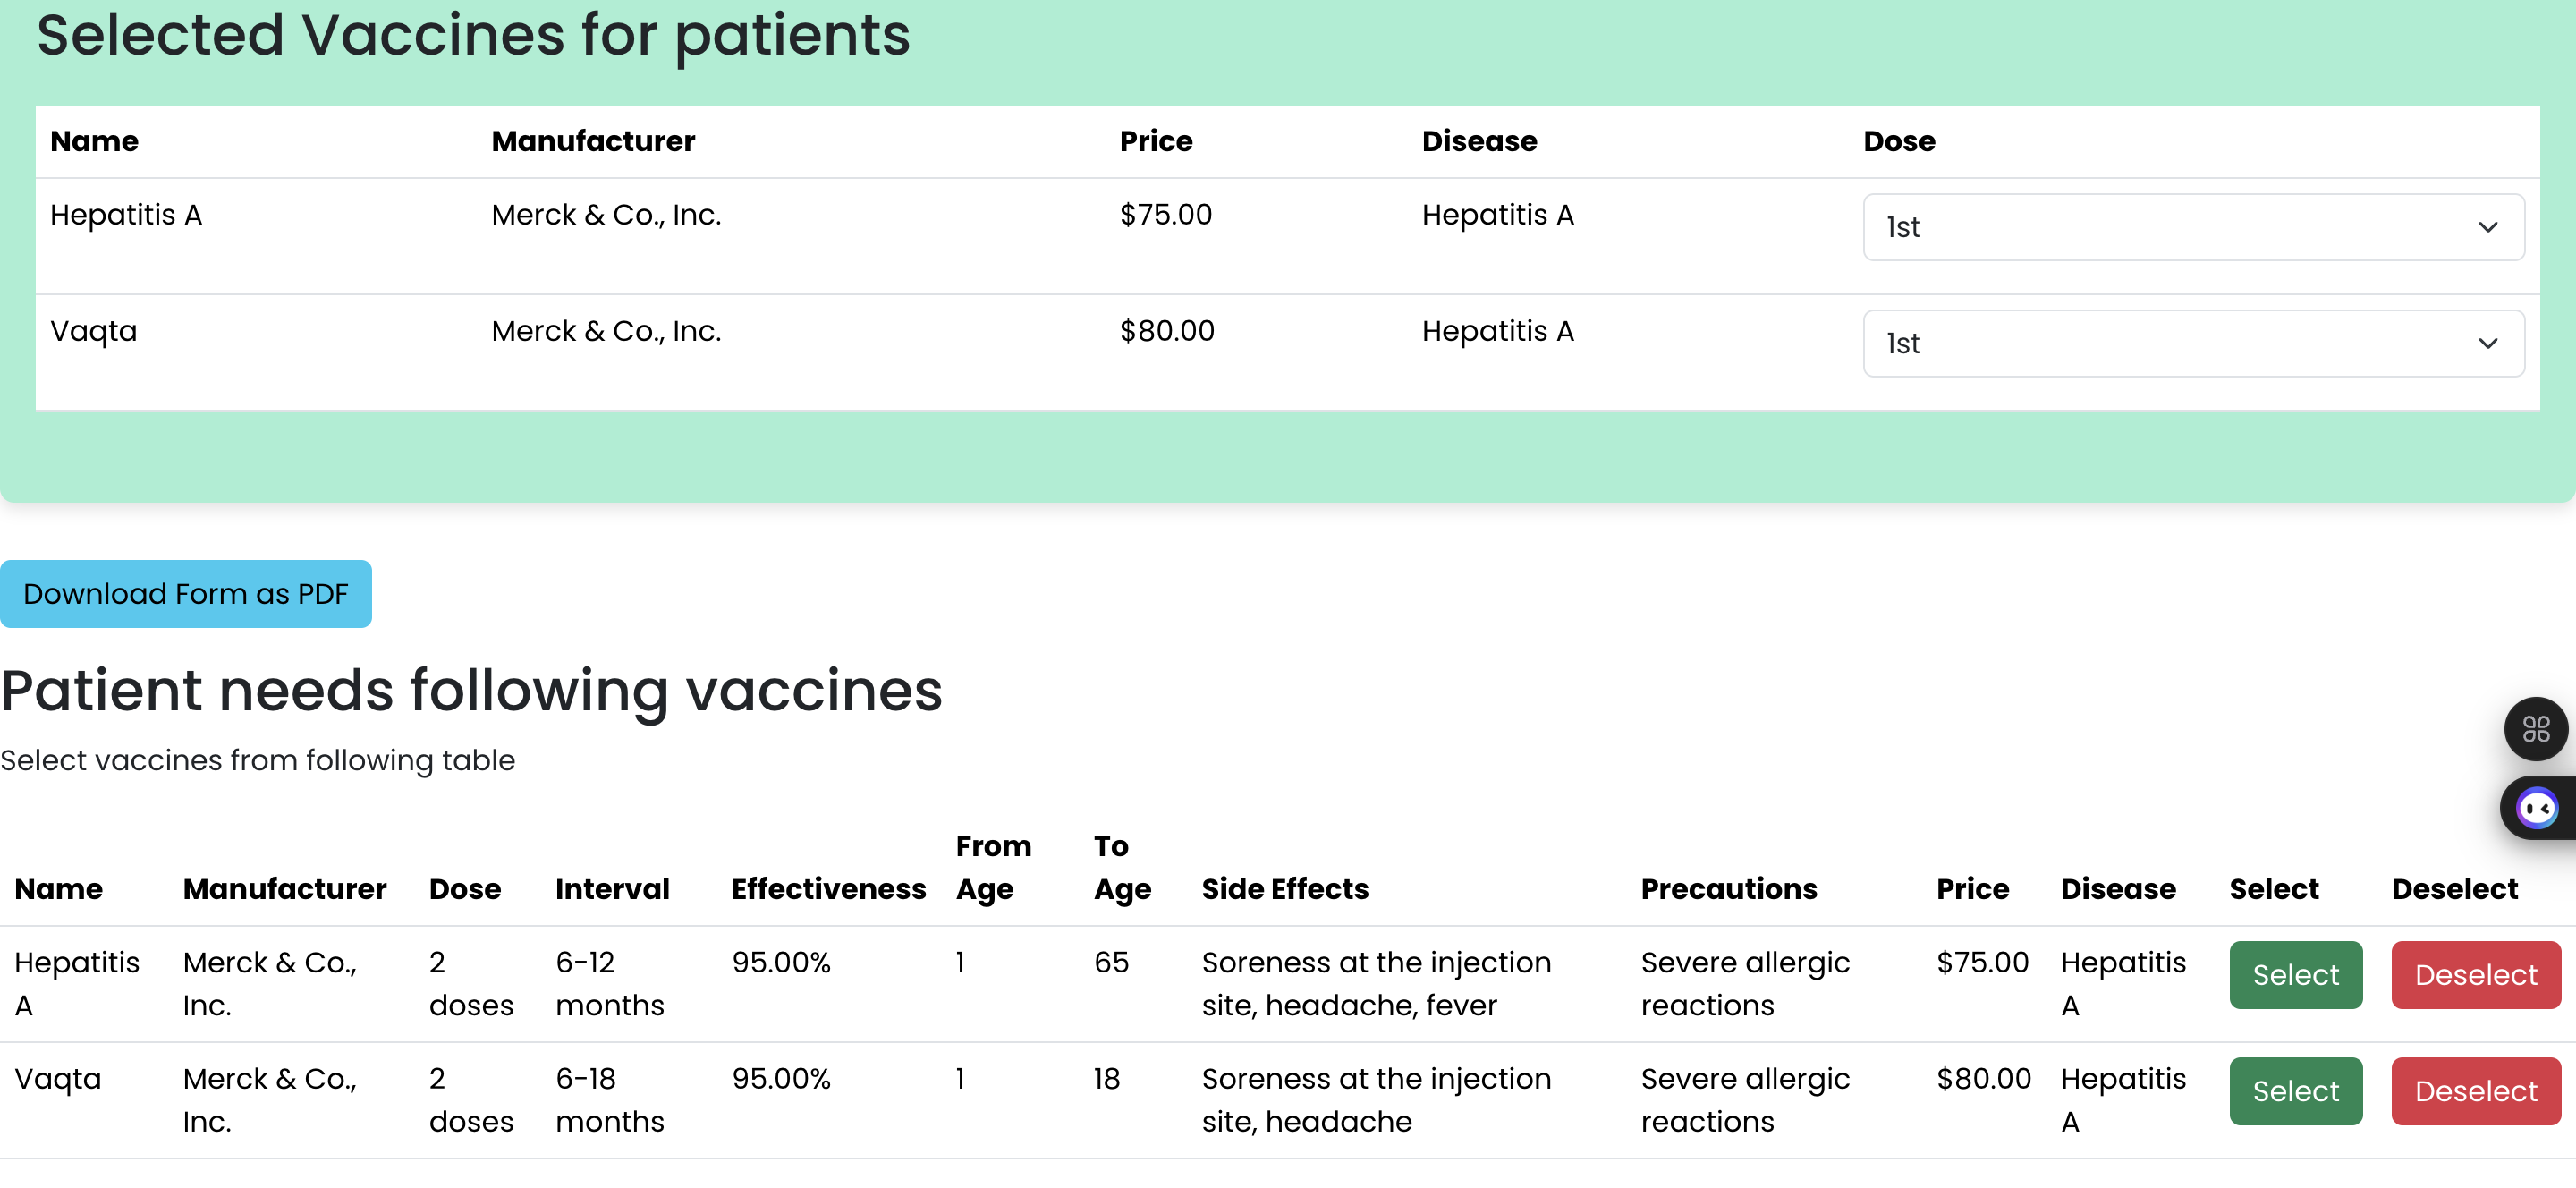Open the floating grid widget icon
This screenshot has height=1188, width=2576.
(2535, 729)
